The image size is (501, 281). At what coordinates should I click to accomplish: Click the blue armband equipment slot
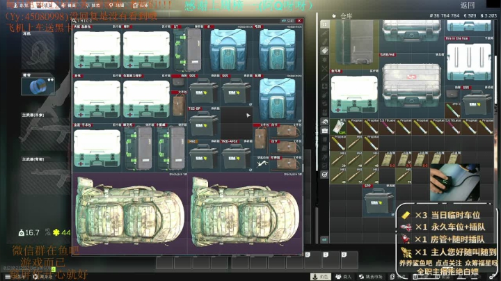[x=38, y=86]
